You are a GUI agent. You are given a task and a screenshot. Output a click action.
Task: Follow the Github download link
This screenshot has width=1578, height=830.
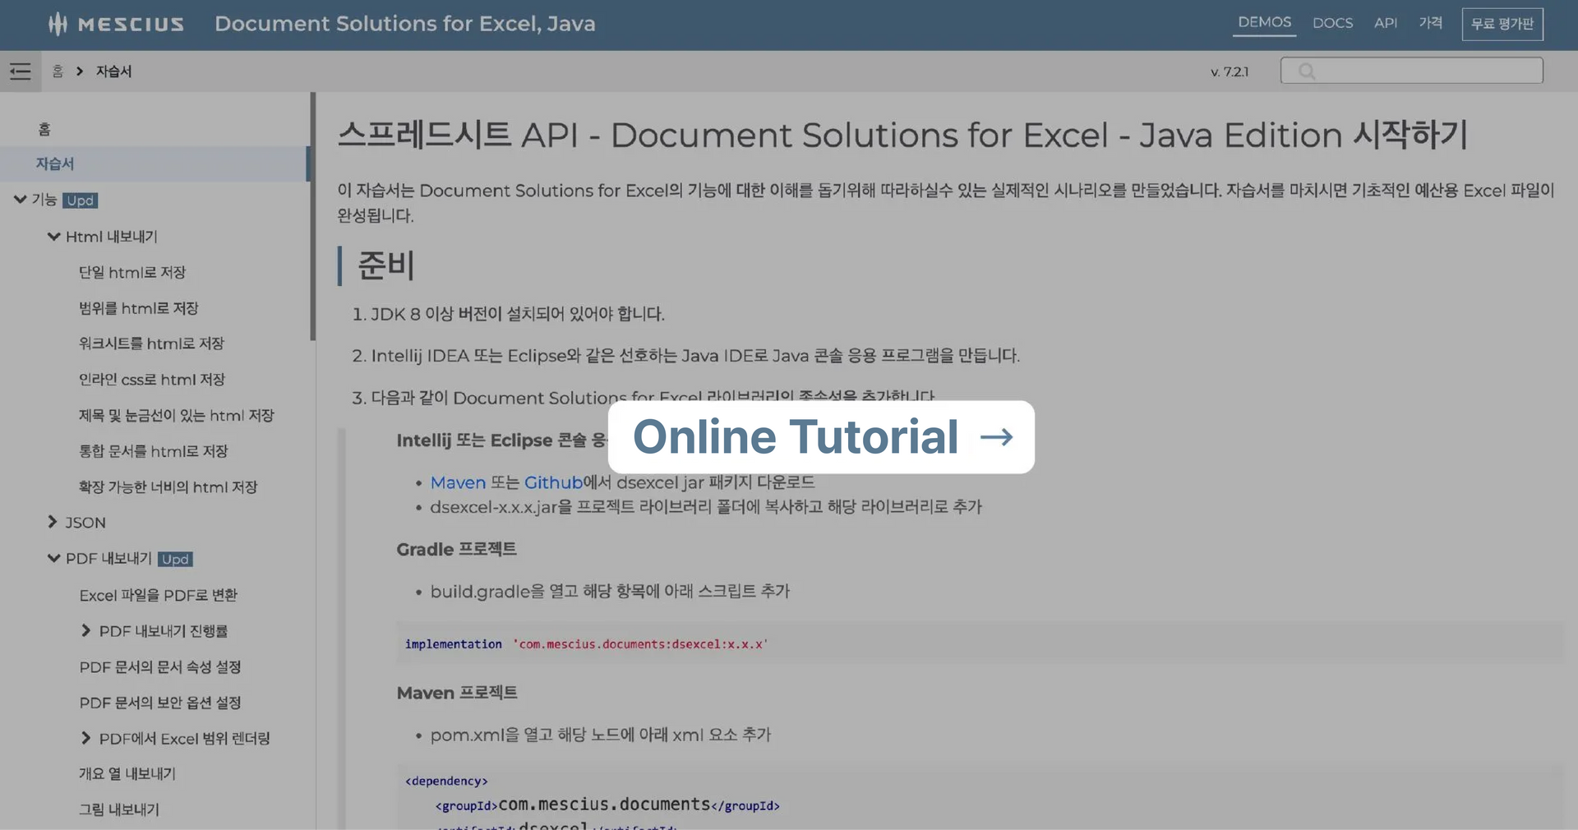(x=553, y=482)
